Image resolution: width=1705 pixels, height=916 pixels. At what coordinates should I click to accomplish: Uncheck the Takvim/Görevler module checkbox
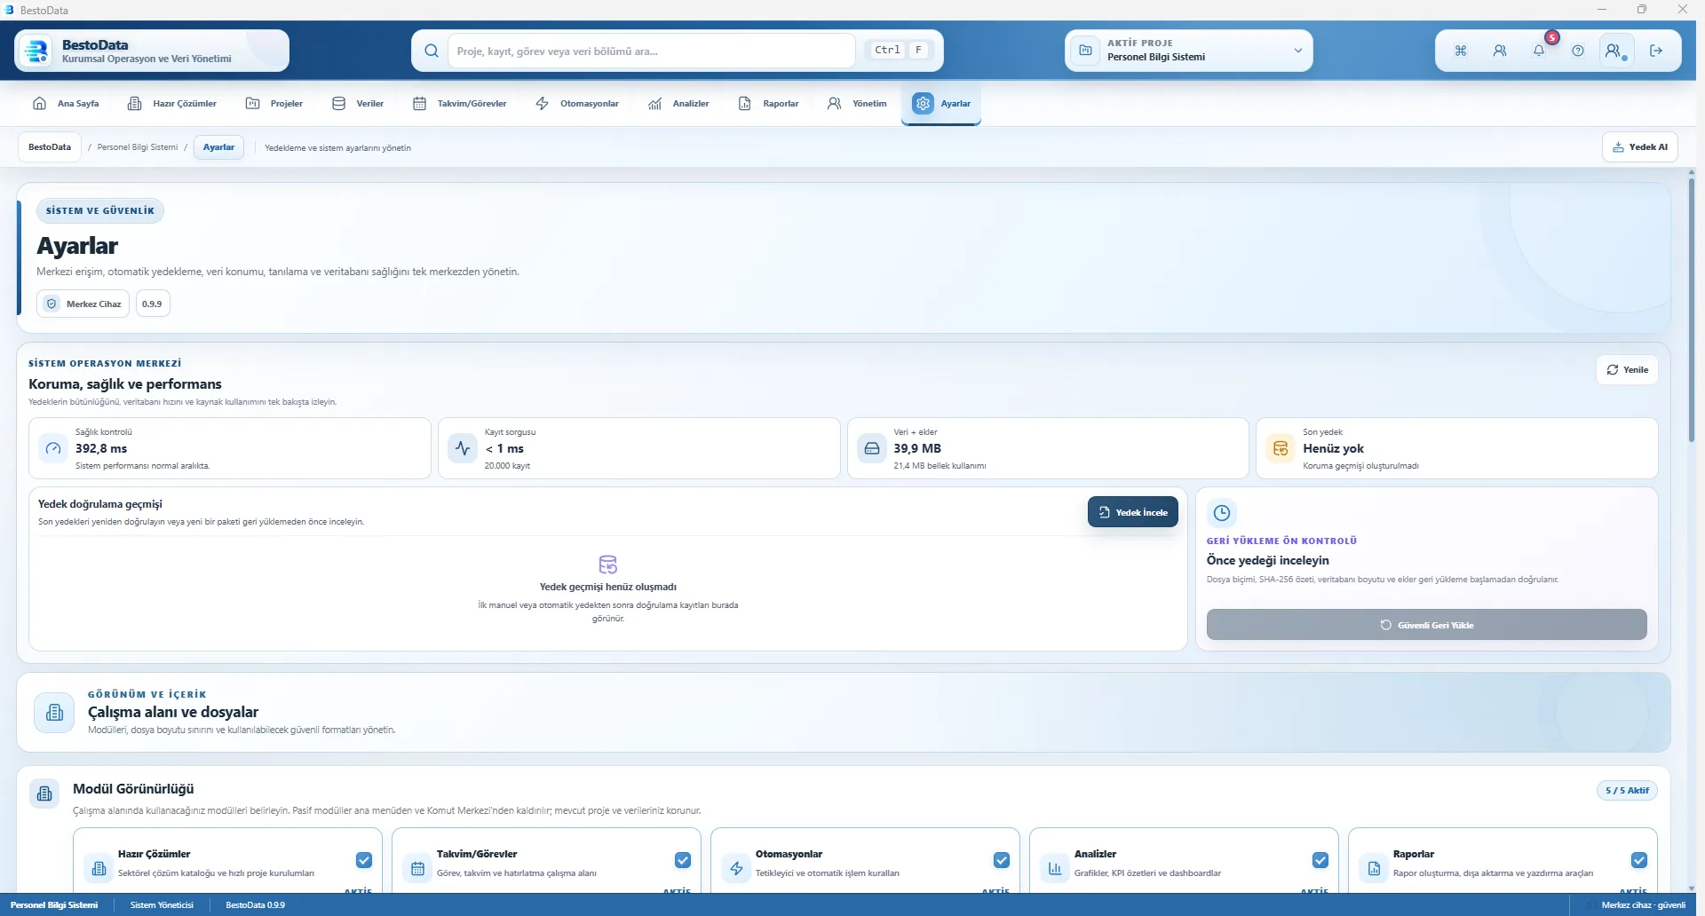point(683,860)
